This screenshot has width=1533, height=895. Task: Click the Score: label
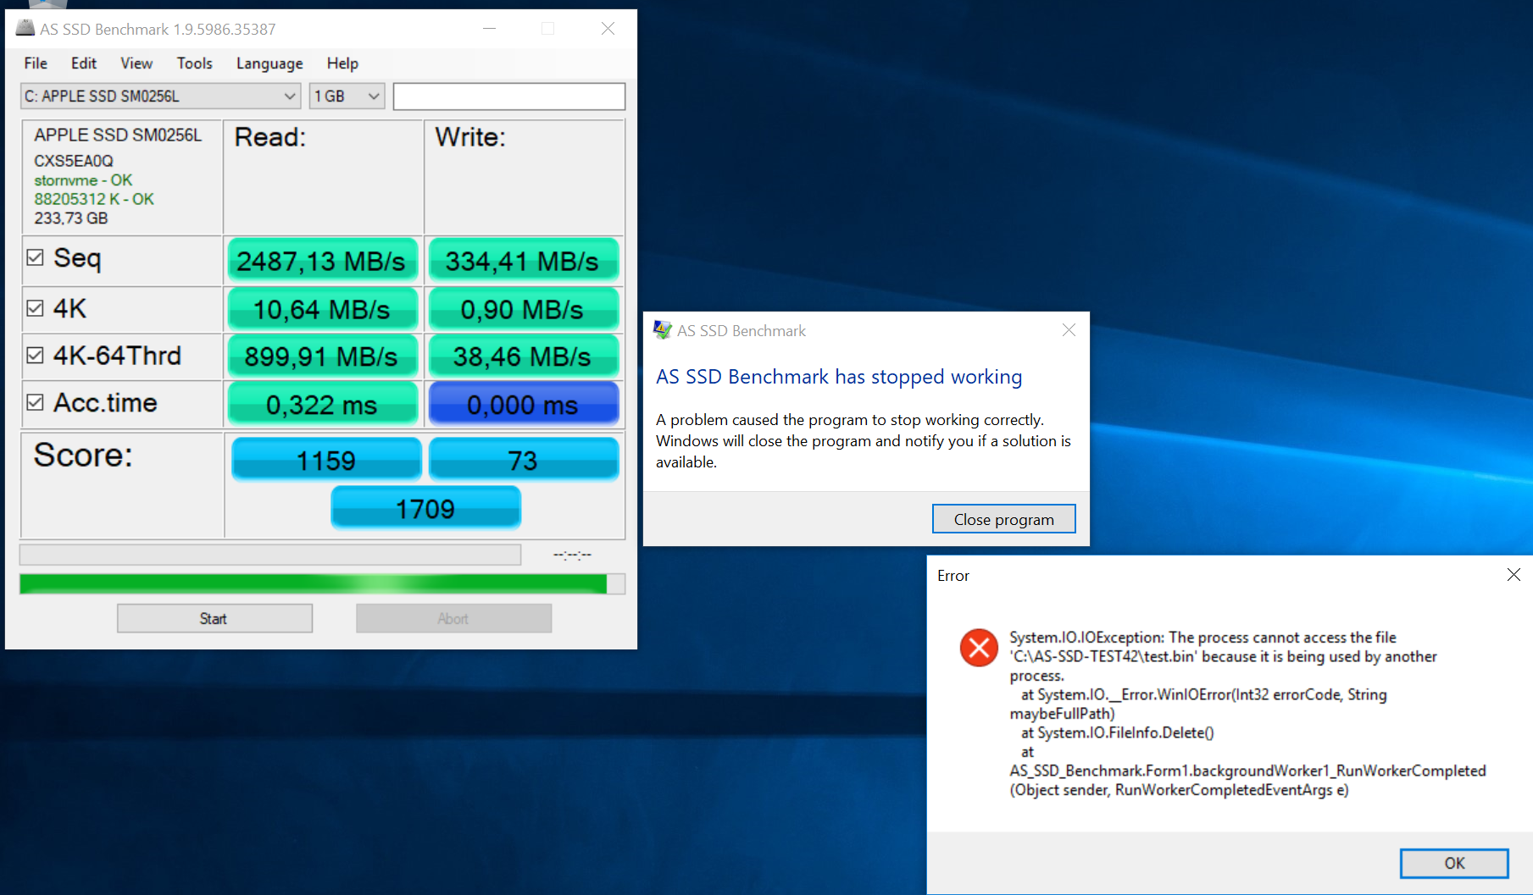tap(83, 456)
